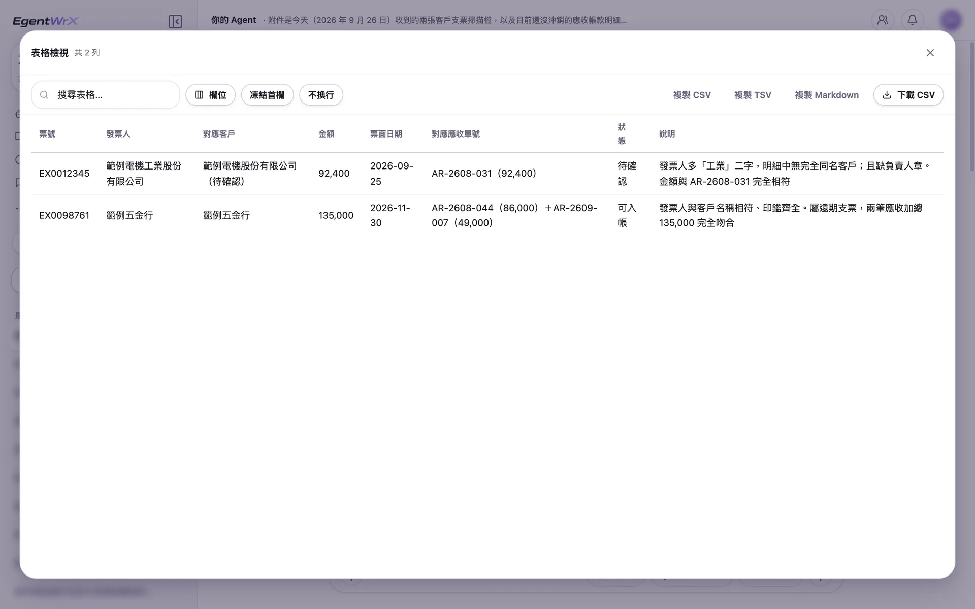The width and height of the screenshot is (975, 609).
Task: Sort by 票面日期 column header
Action: (386, 134)
